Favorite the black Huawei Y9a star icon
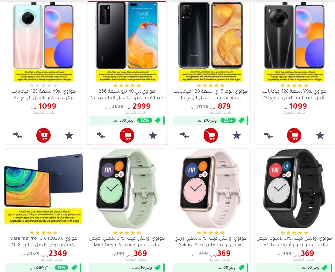 [x=320, y=135]
